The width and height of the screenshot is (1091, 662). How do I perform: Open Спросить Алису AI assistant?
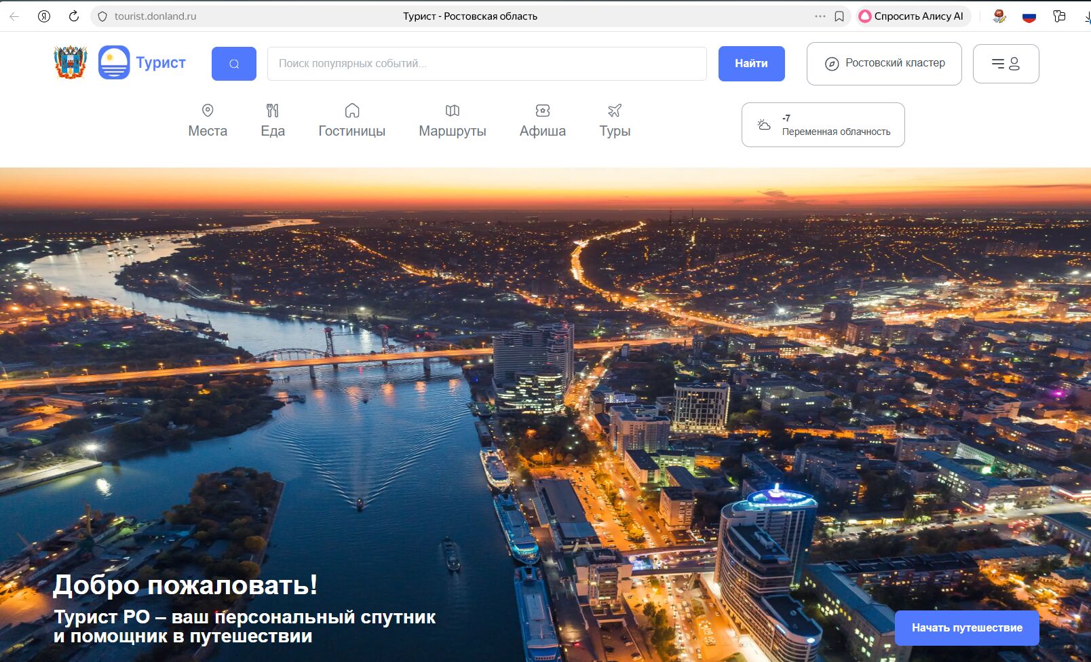pos(913,16)
